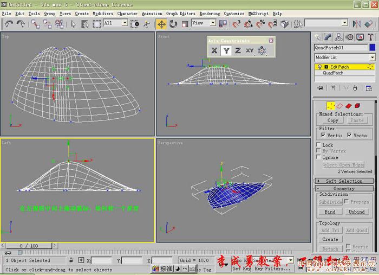Image resolution: width=379 pixels, height=275 pixels.
Task: Click the rectangular selection region icon
Action: click(97, 24)
